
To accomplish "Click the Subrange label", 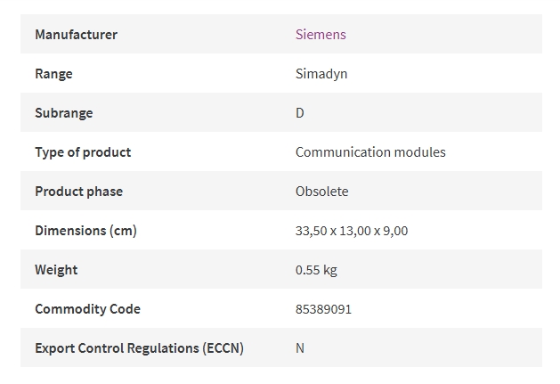I will (64, 113).
